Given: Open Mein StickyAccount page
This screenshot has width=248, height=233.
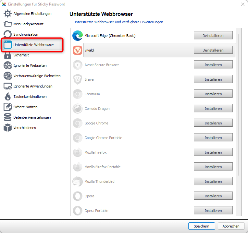Looking at the screenshot, I should [32, 24].
